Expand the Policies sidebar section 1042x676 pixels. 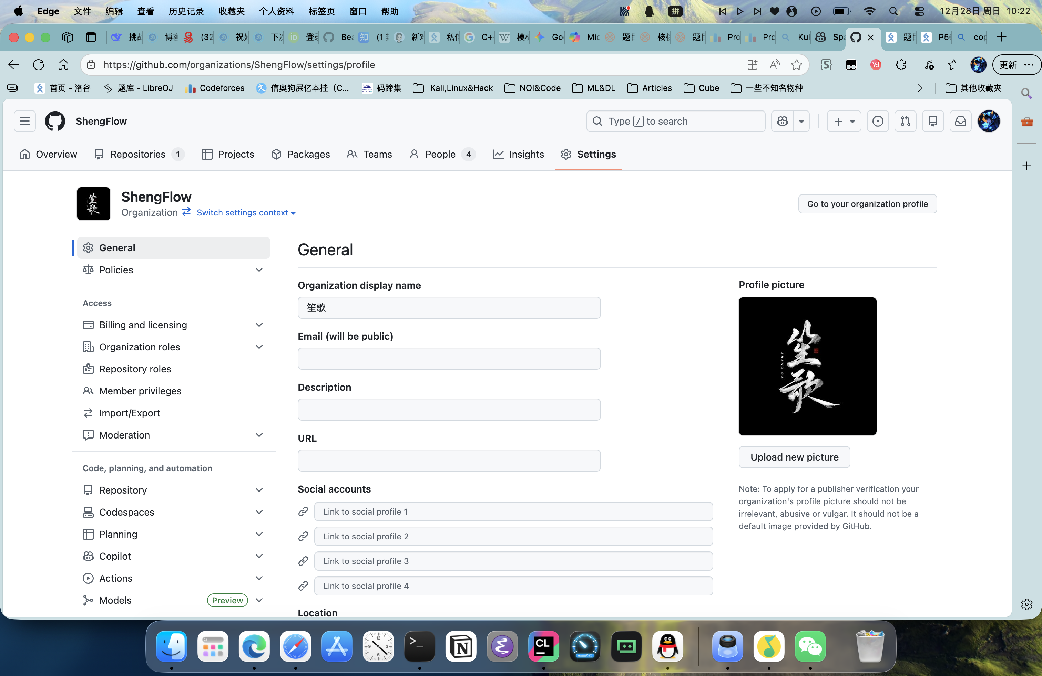(259, 270)
